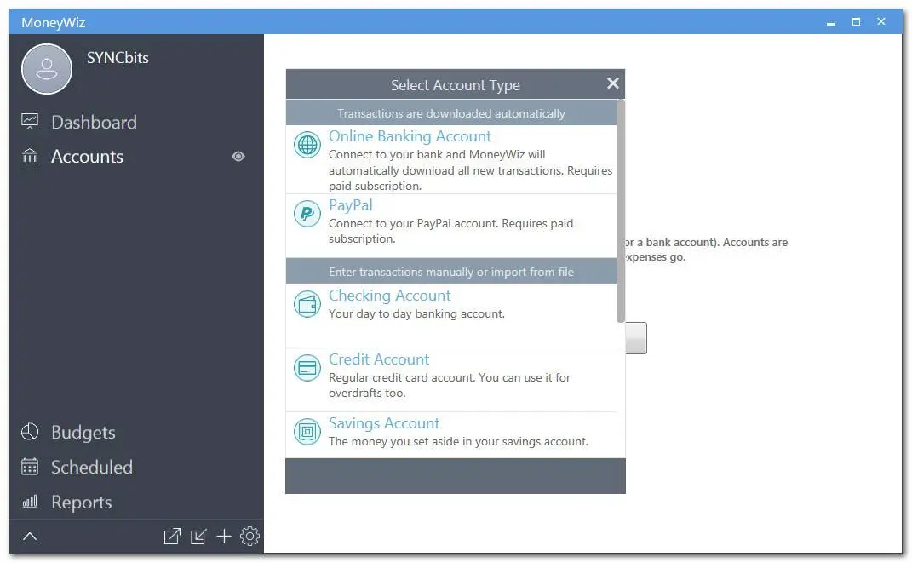912x563 pixels.
Task: Close the Select Account Type dialog
Action: [612, 83]
